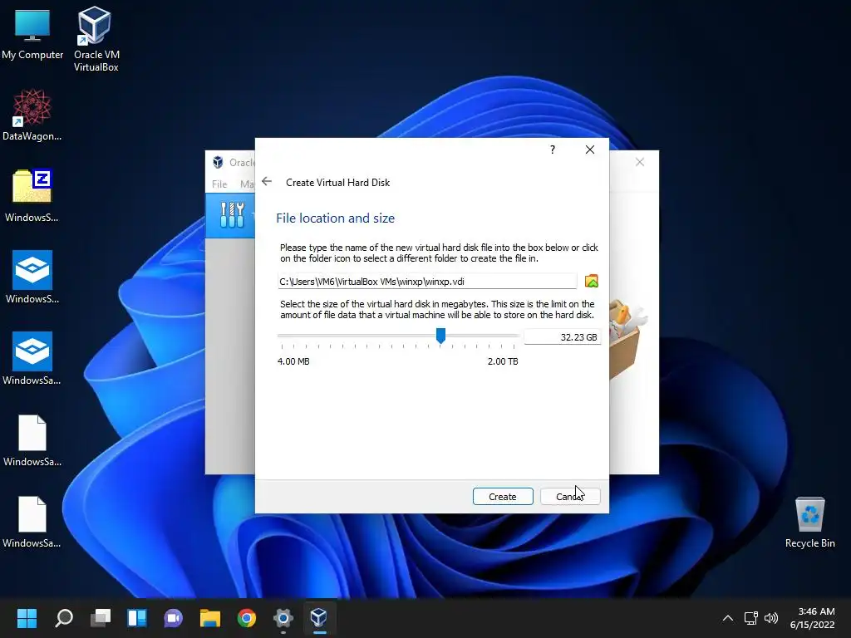The height and width of the screenshot is (638, 851).
Task: Close the Oracle VM VirtualBox Manager window
Action: pos(640,162)
